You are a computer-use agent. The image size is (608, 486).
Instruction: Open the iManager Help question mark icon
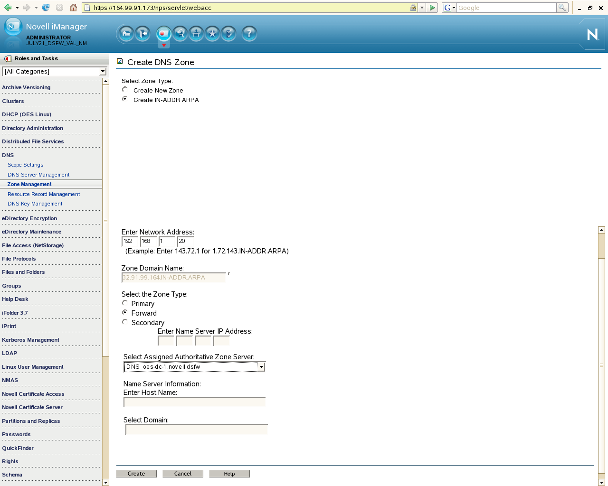(x=249, y=33)
